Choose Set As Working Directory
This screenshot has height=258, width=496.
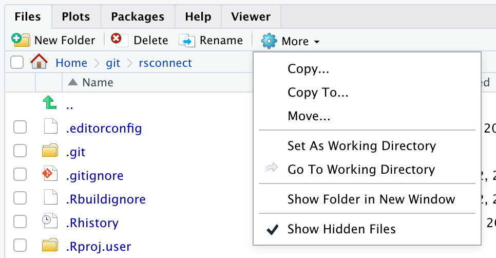tap(361, 146)
